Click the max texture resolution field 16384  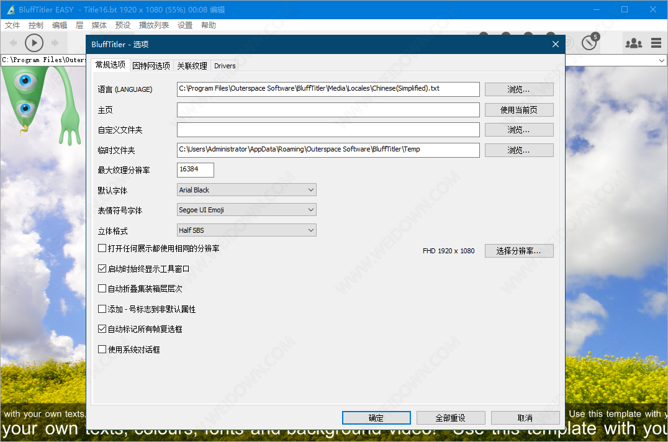click(195, 169)
